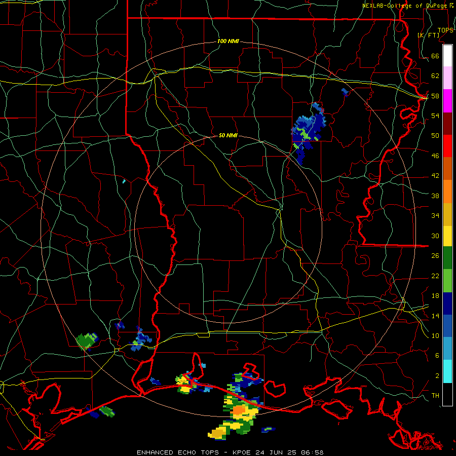
Task: Click the 06:58 time stamp
Action: click(x=312, y=452)
